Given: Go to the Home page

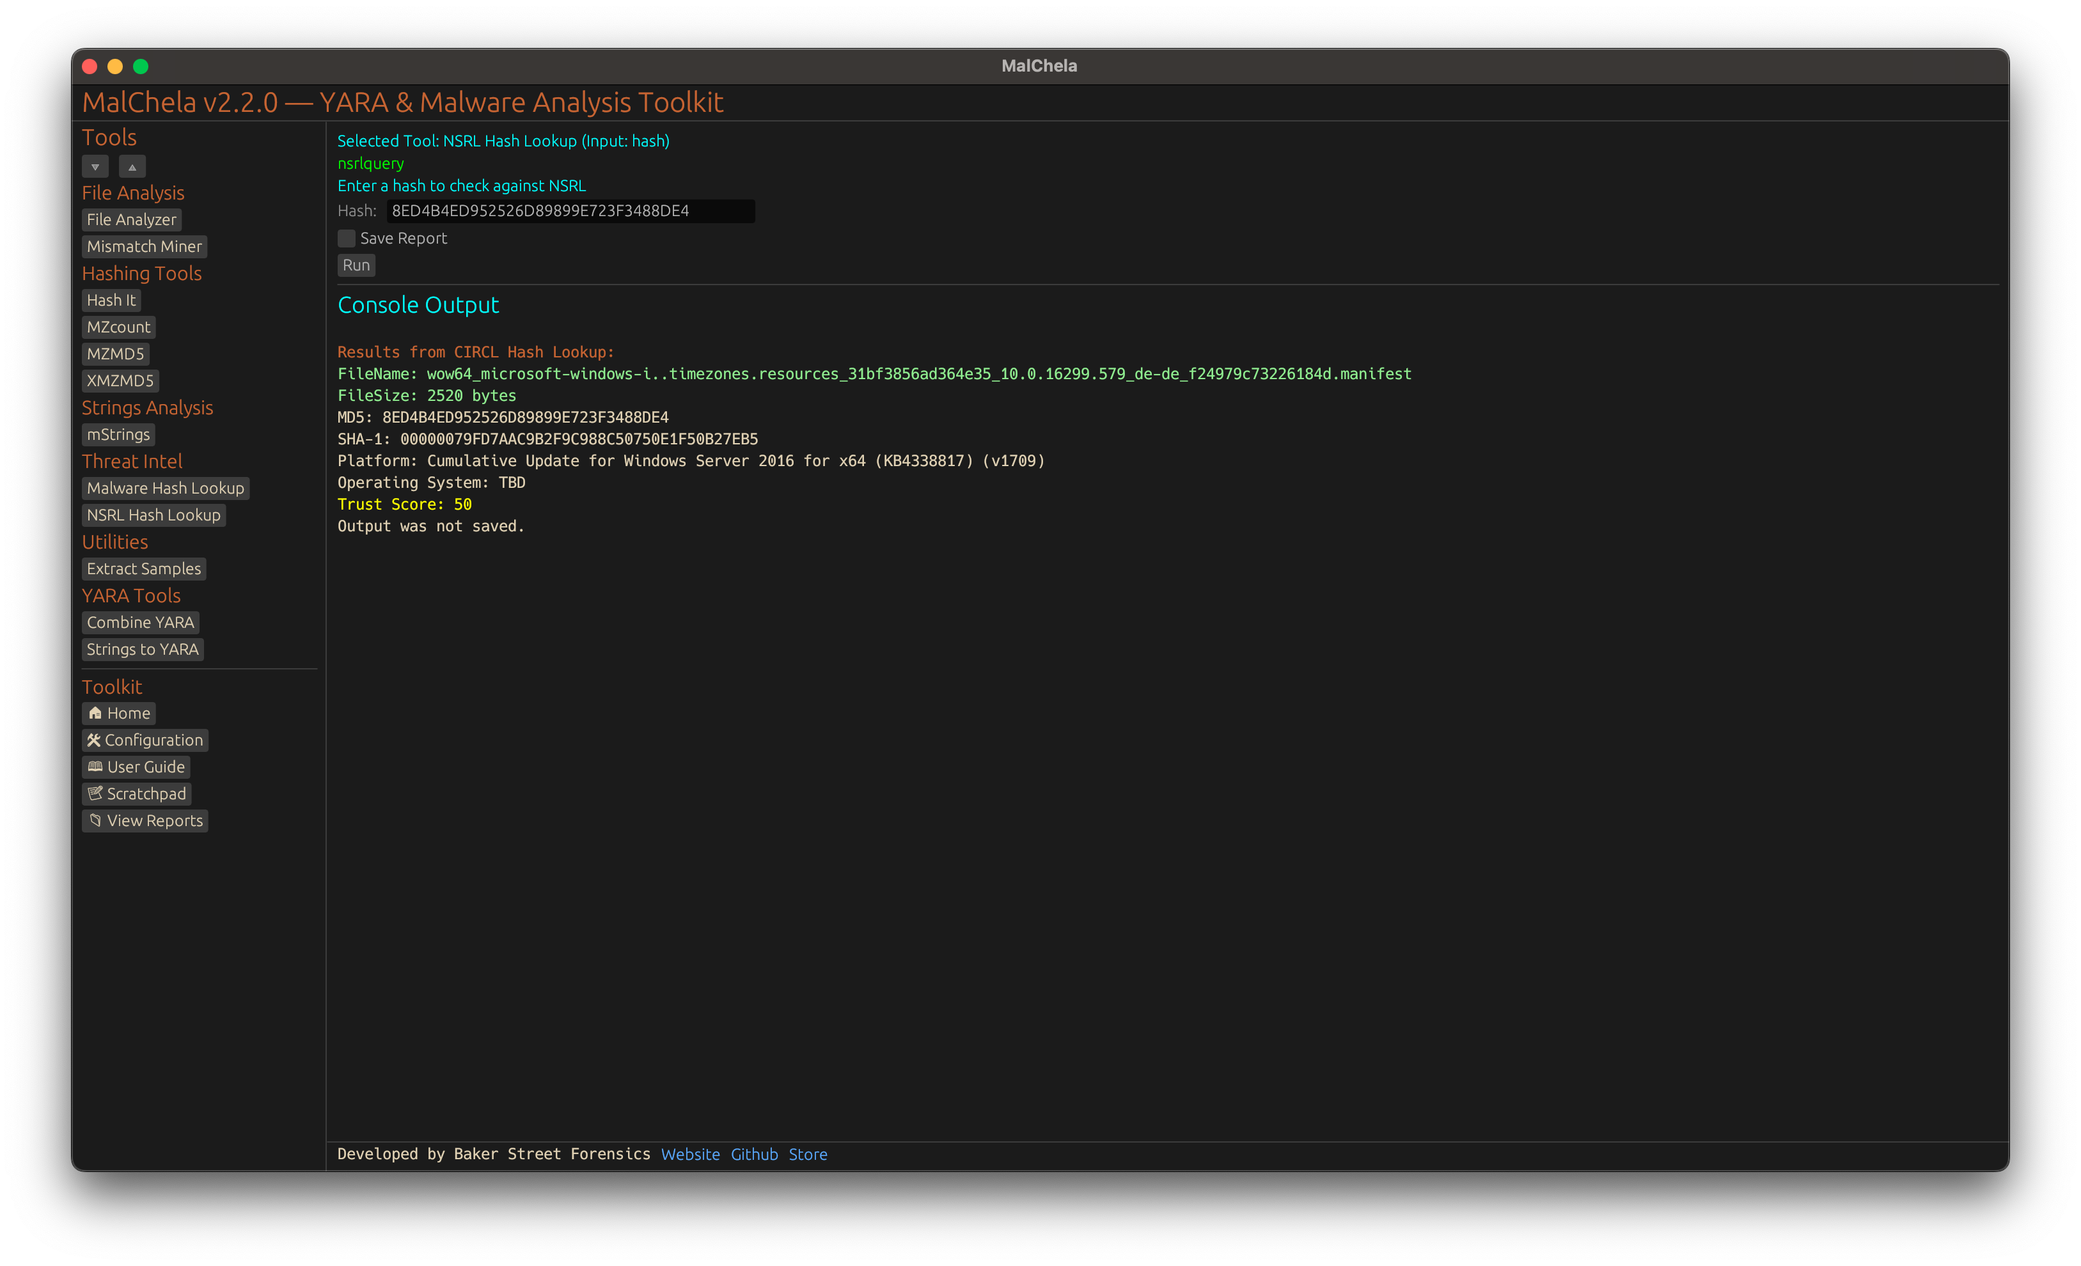Looking at the screenshot, I should tap(119, 713).
